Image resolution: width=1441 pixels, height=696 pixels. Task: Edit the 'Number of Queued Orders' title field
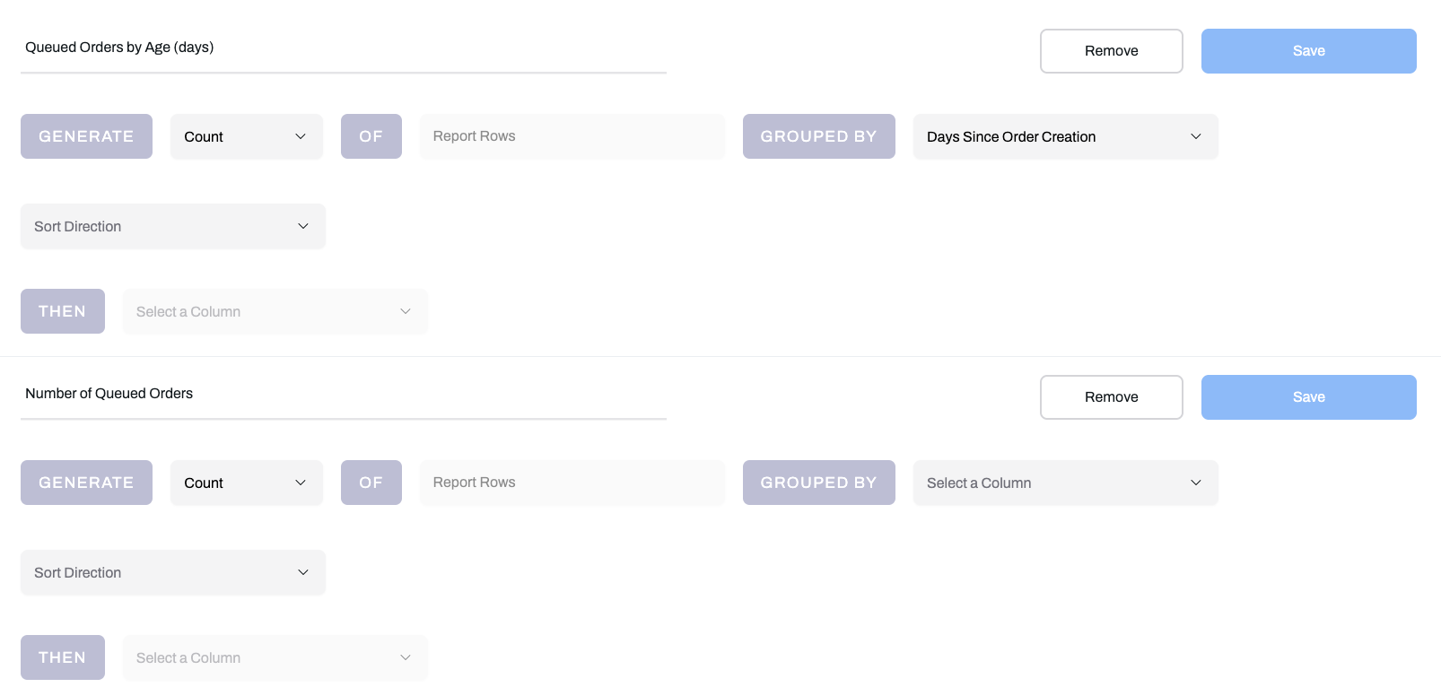(x=343, y=394)
